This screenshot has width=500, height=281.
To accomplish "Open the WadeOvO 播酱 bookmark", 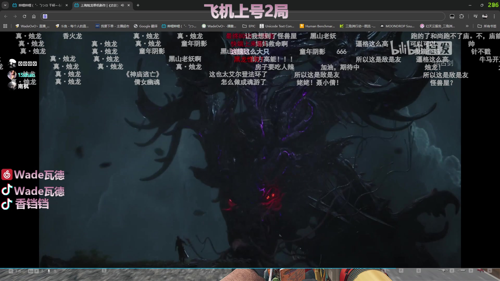I will pos(219,26).
